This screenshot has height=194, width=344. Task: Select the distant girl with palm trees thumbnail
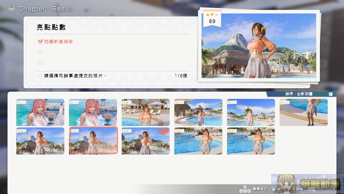pos(251,112)
